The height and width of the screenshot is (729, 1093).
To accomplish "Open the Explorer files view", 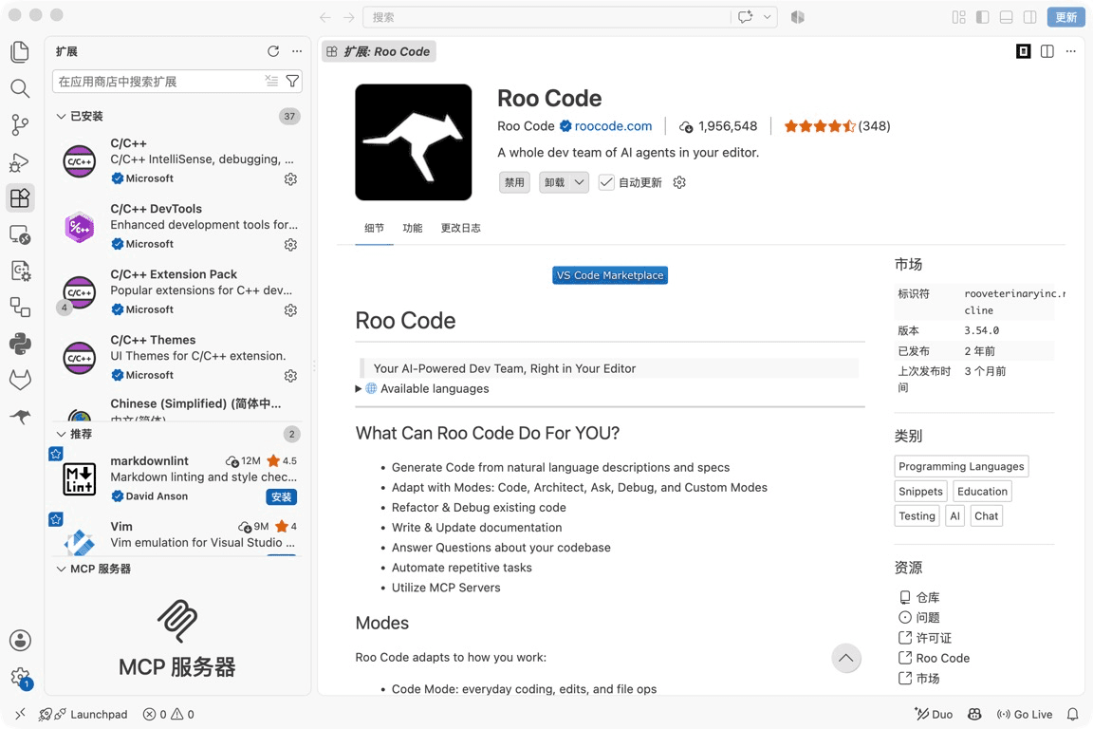I will 20,51.
